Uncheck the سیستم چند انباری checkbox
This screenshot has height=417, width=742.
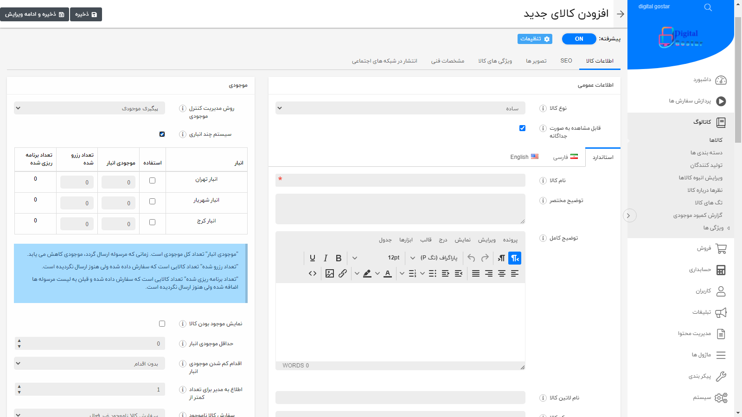tap(162, 134)
